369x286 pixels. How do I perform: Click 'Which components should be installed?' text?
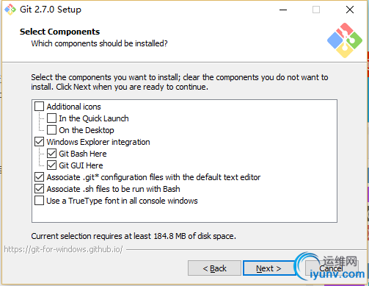99,43
